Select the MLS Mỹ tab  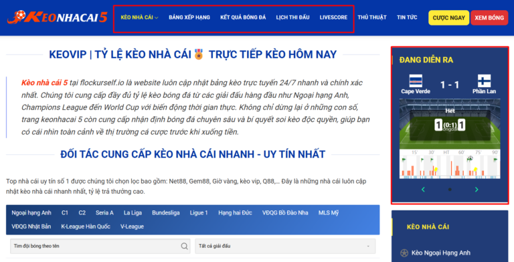pyautogui.click(x=329, y=213)
